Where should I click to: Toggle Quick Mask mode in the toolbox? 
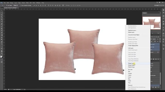pyautogui.click(x=2, y=60)
